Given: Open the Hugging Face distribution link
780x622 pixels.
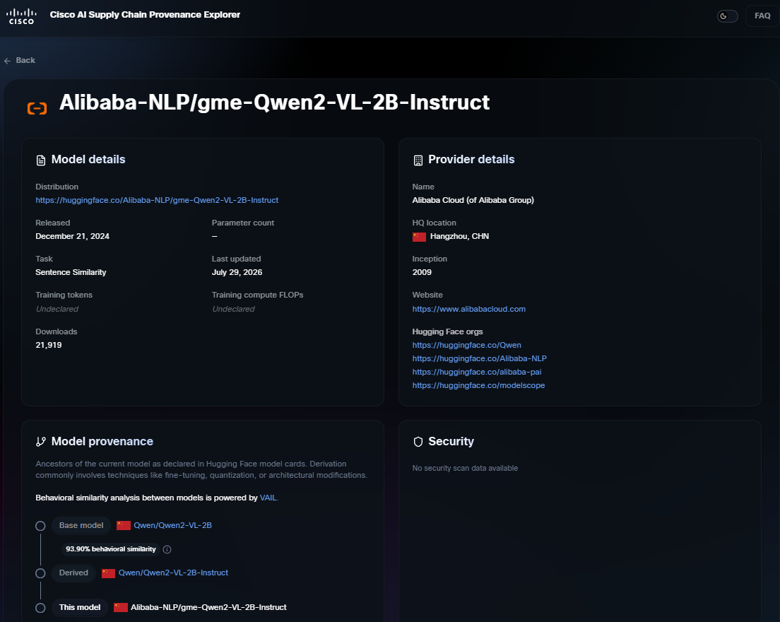Looking at the screenshot, I should (x=157, y=200).
